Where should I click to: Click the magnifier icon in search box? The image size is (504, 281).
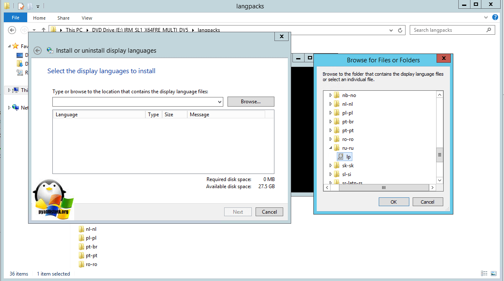[488, 30]
